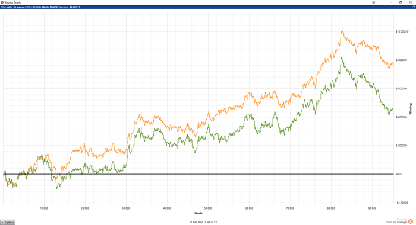Click the "-$2 000.00" y-axis label

tap(402, 202)
